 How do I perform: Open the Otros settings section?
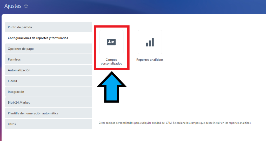click(x=48, y=124)
